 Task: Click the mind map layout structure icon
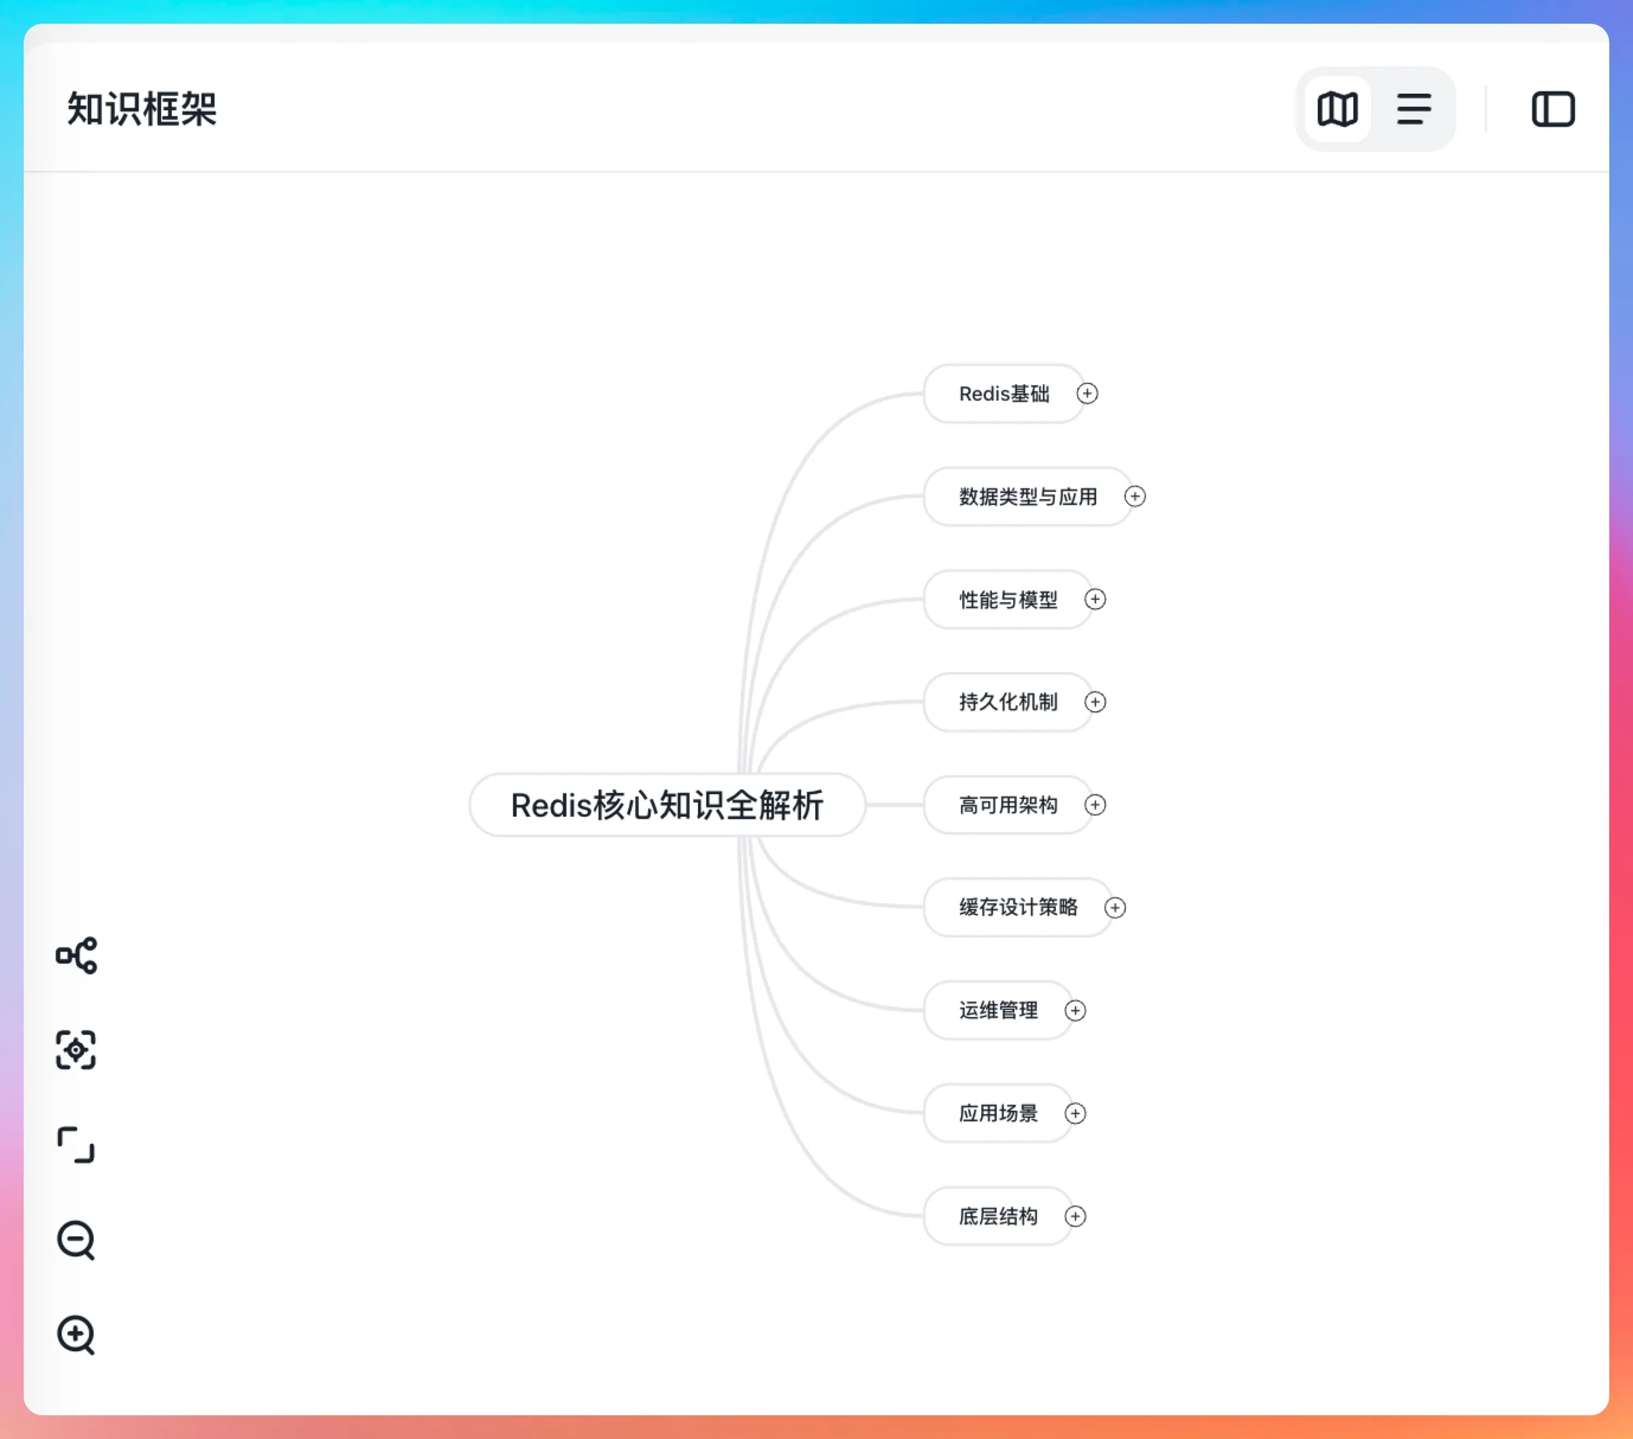77,955
